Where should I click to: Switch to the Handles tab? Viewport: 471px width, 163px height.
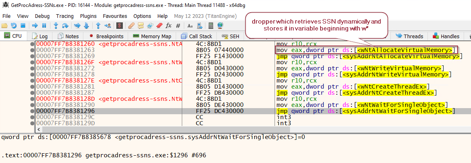pyautogui.click(x=446, y=36)
